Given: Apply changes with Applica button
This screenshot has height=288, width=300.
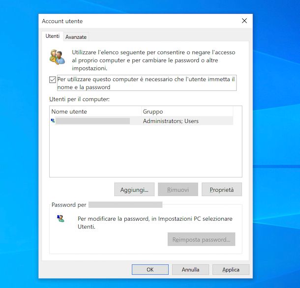Looking at the screenshot, I should [231, 269].
